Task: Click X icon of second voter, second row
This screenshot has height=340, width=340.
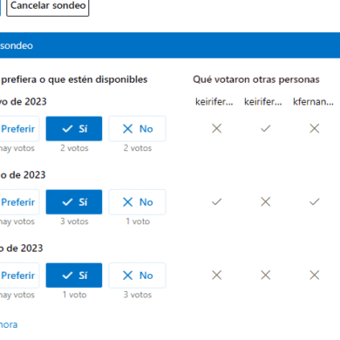Action: (266, 201)
